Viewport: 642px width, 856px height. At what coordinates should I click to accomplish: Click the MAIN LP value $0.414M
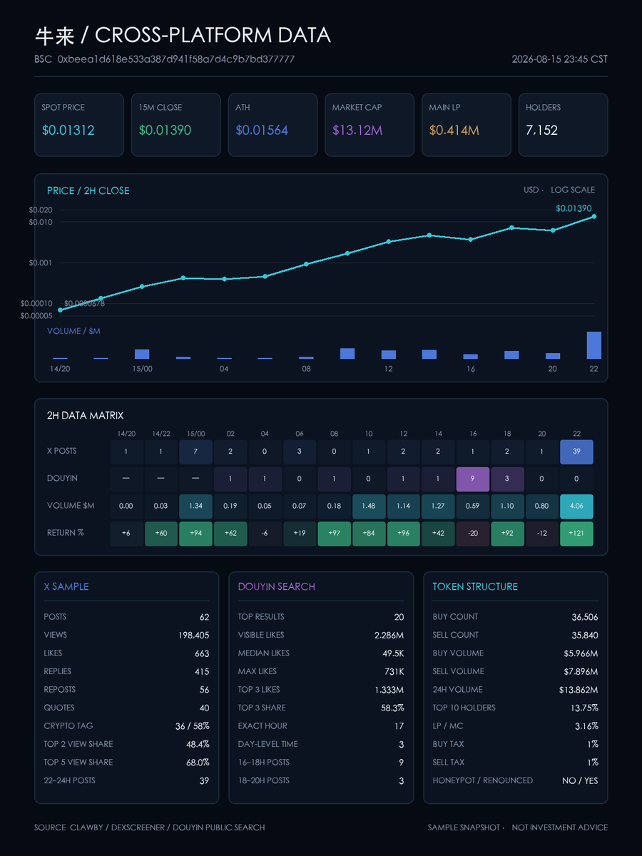coord(454,131)
